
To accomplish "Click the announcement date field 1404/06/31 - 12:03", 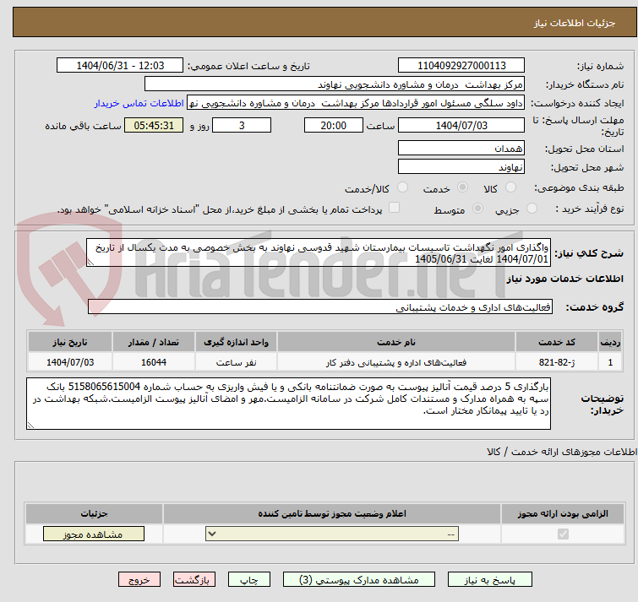I will [120, 66].
